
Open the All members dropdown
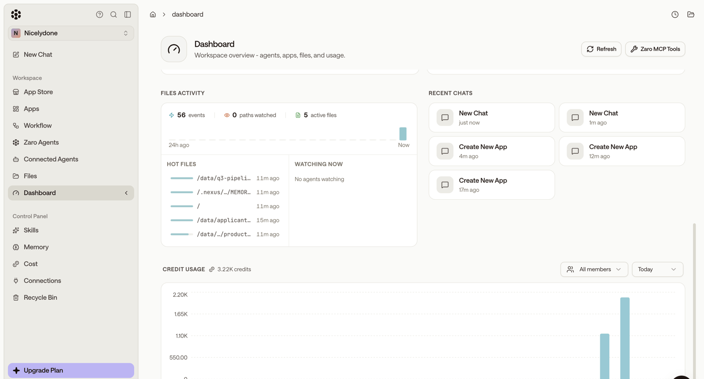594,270
